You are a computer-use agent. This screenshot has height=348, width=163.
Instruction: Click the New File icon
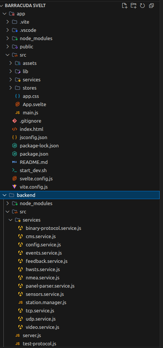pos(125,6)
